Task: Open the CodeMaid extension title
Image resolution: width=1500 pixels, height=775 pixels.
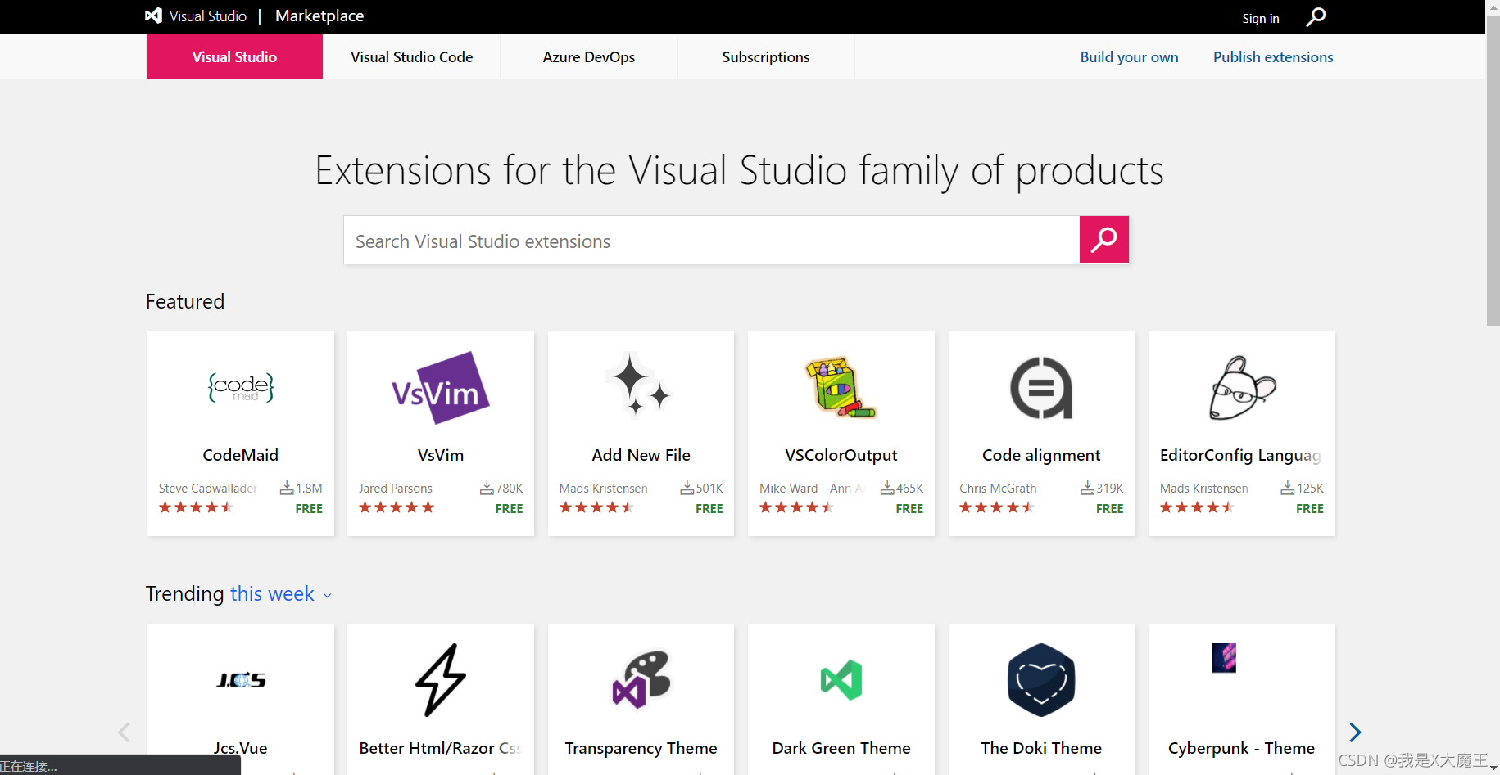Action: coord(241,455)
